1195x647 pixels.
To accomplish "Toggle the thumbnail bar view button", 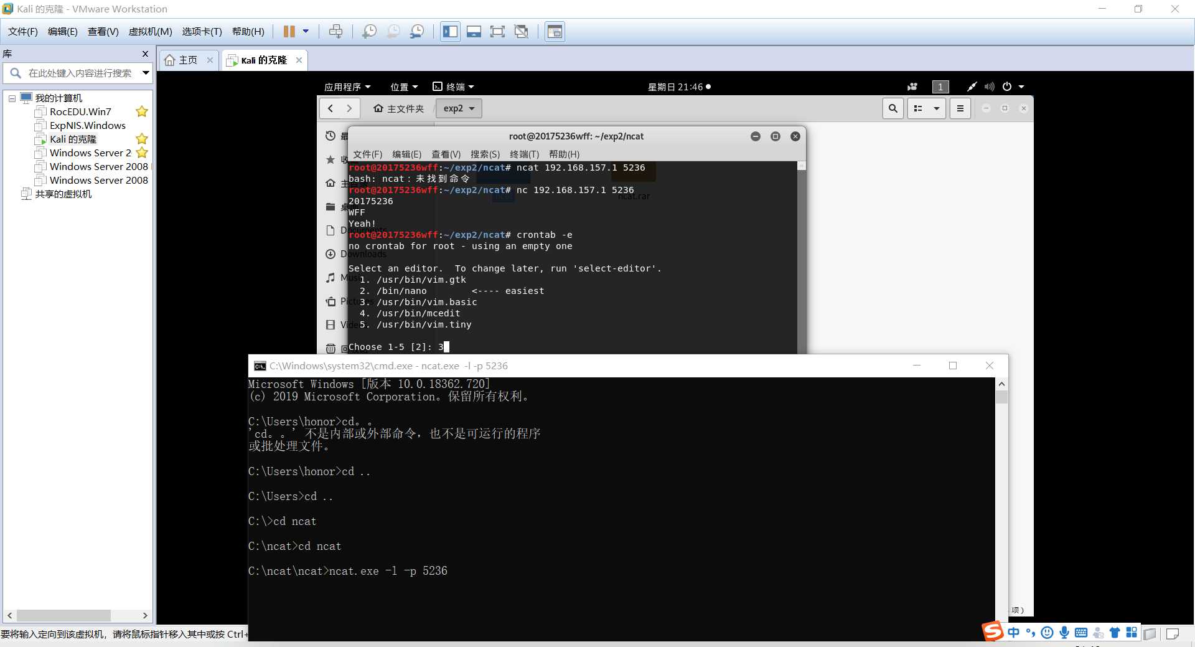I will (x=474, y=31).
